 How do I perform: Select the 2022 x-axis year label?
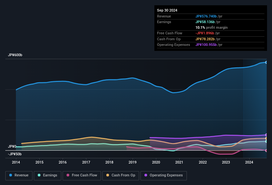point(202,162)
